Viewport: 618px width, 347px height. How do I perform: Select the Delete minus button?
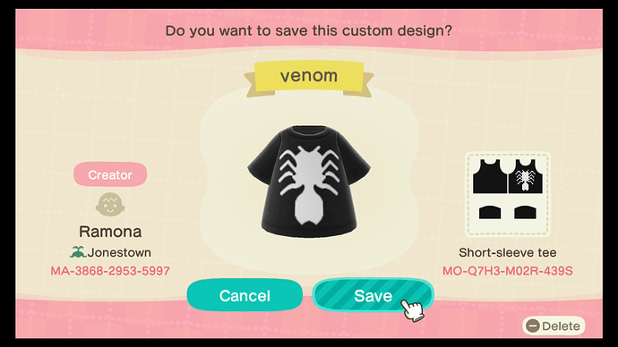554,326
